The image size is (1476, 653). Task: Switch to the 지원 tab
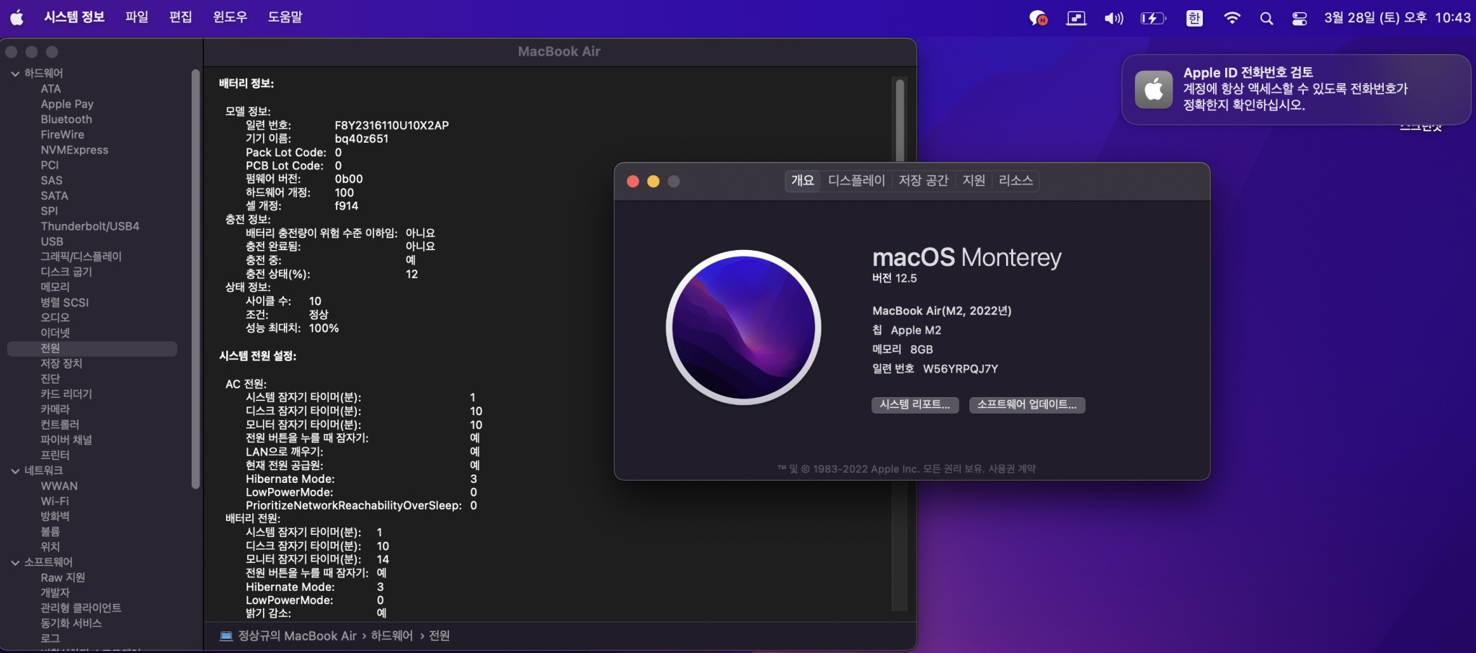(974, 181)
